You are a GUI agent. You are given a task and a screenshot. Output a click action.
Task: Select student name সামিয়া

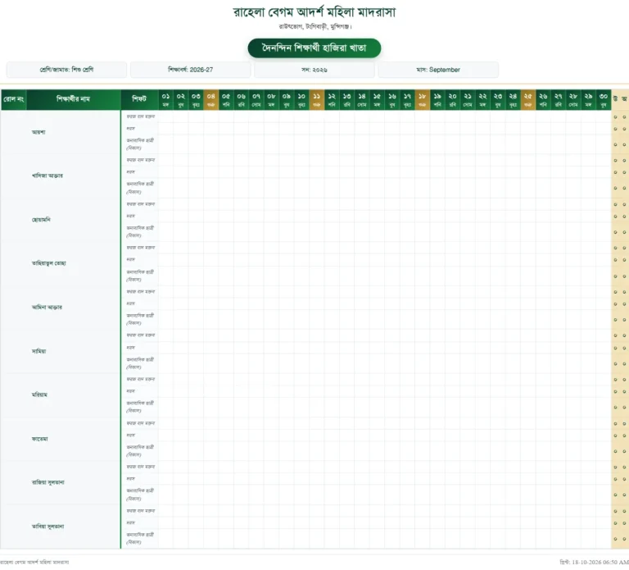point(39,351)
